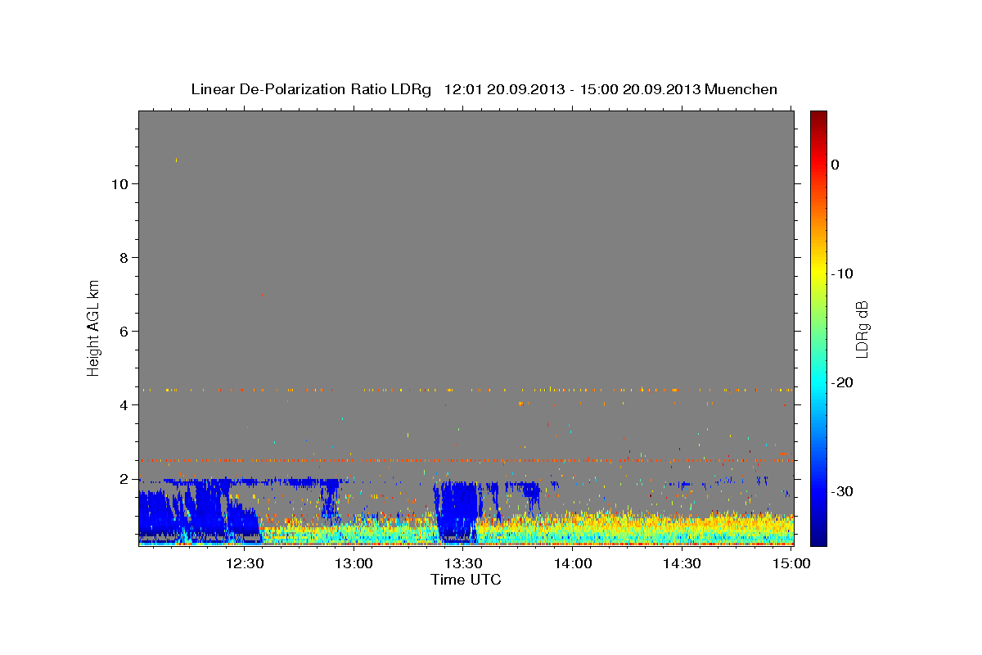Click the plot title 'Linear De-Polarization Ratio LDRg'
982x655 pixels.
click(311, 89)
